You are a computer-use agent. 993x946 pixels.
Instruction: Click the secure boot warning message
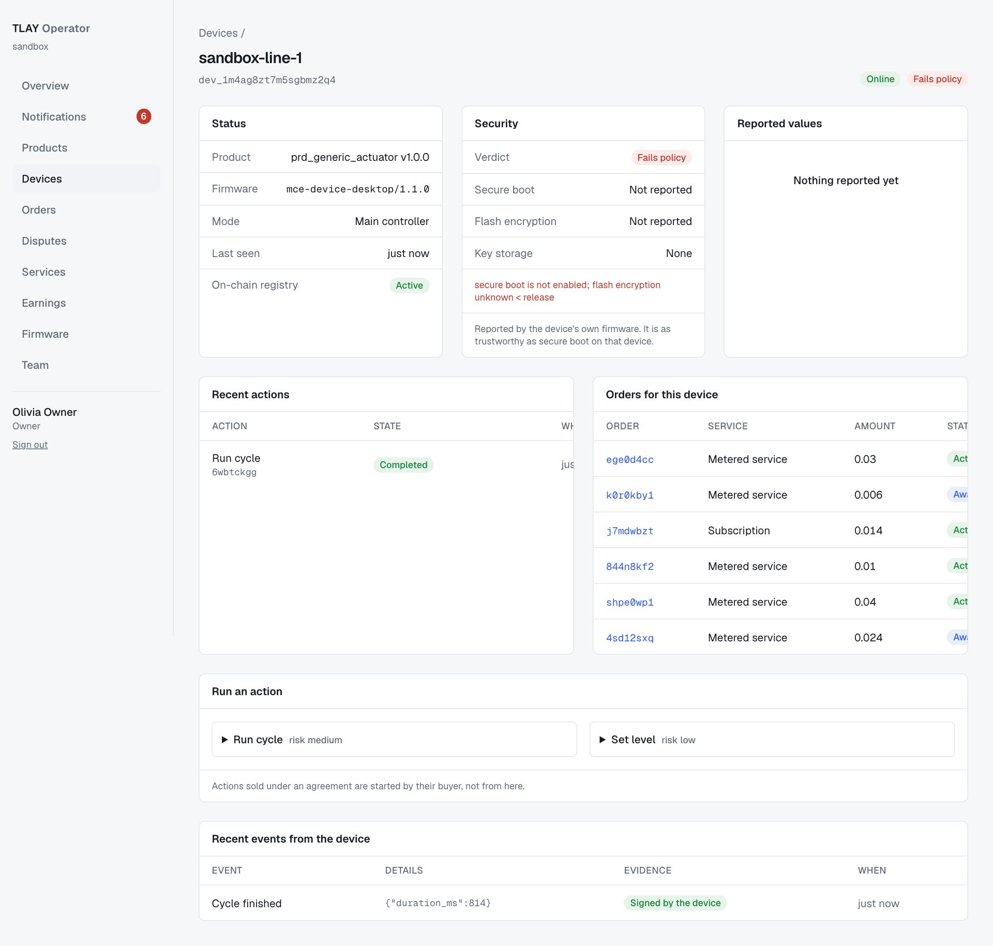coord(567,291)
